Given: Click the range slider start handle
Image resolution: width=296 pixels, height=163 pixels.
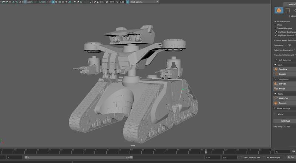Looking at the screenshot, I should (26, 157).
